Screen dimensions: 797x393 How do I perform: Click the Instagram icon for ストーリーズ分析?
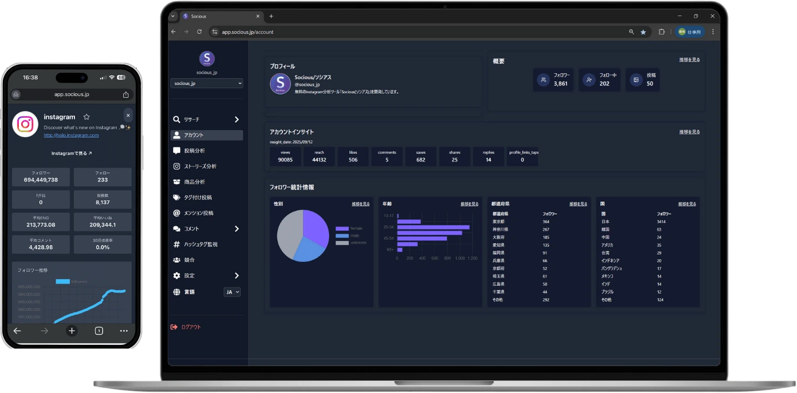[177, 167]
